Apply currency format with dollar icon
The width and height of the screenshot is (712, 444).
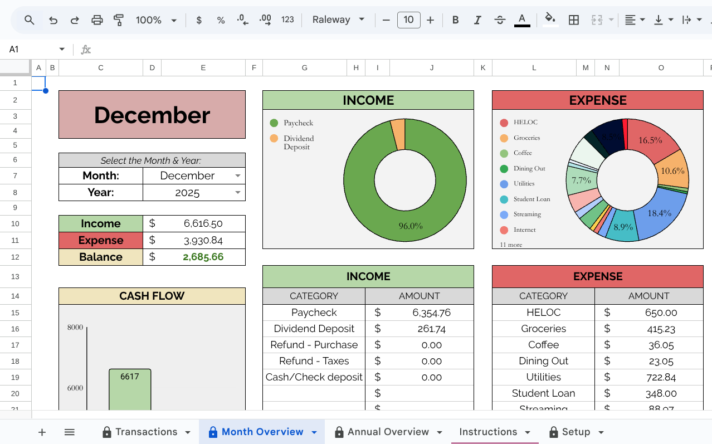coord(199,20)
